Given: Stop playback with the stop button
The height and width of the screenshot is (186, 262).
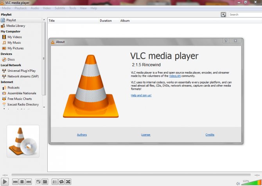Looking at the screenshot, I should tap(22, 182).
